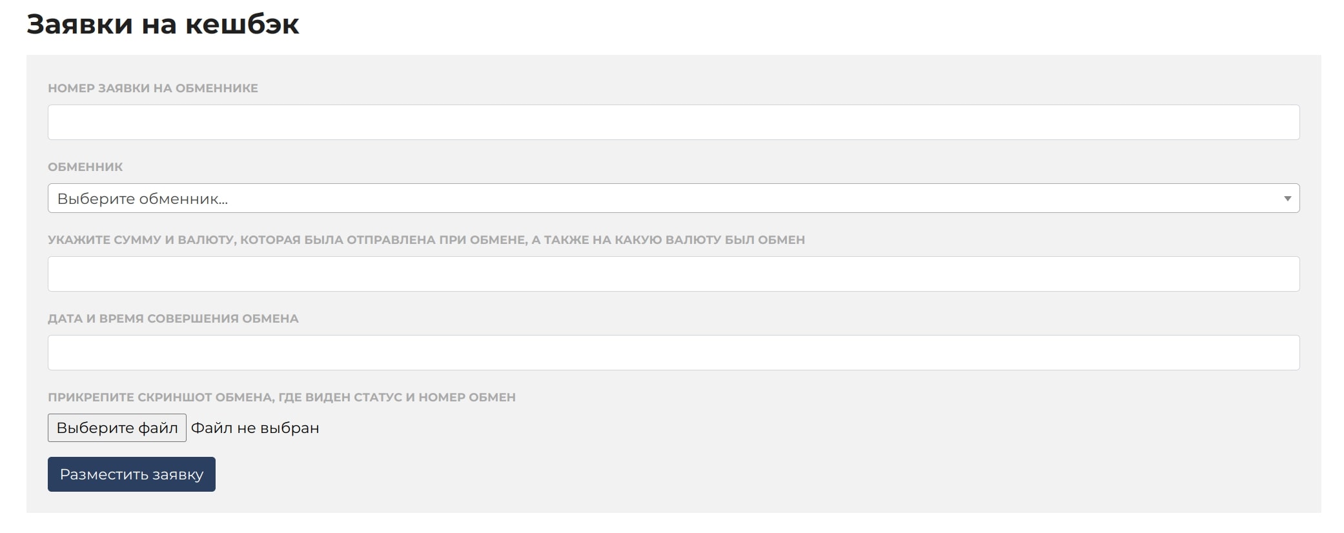This screenshot has width=1344, height=533.
Task: Click the "Заявки на кешбэк" heading
Action: pos(163,24)
